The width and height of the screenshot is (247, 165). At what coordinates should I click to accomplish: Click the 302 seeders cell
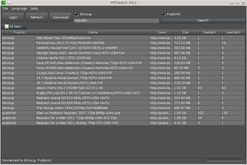(x=209, y=113)
